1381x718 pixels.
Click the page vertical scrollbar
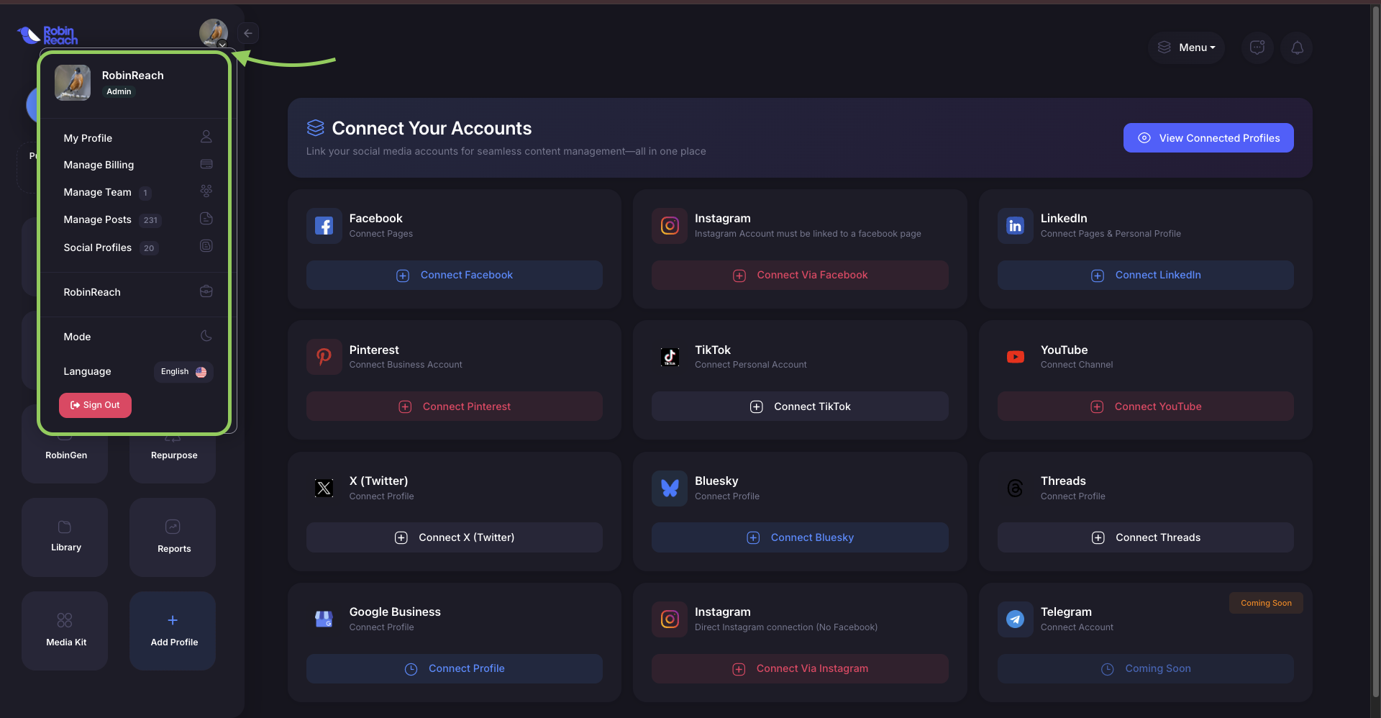pos(1376,353)
